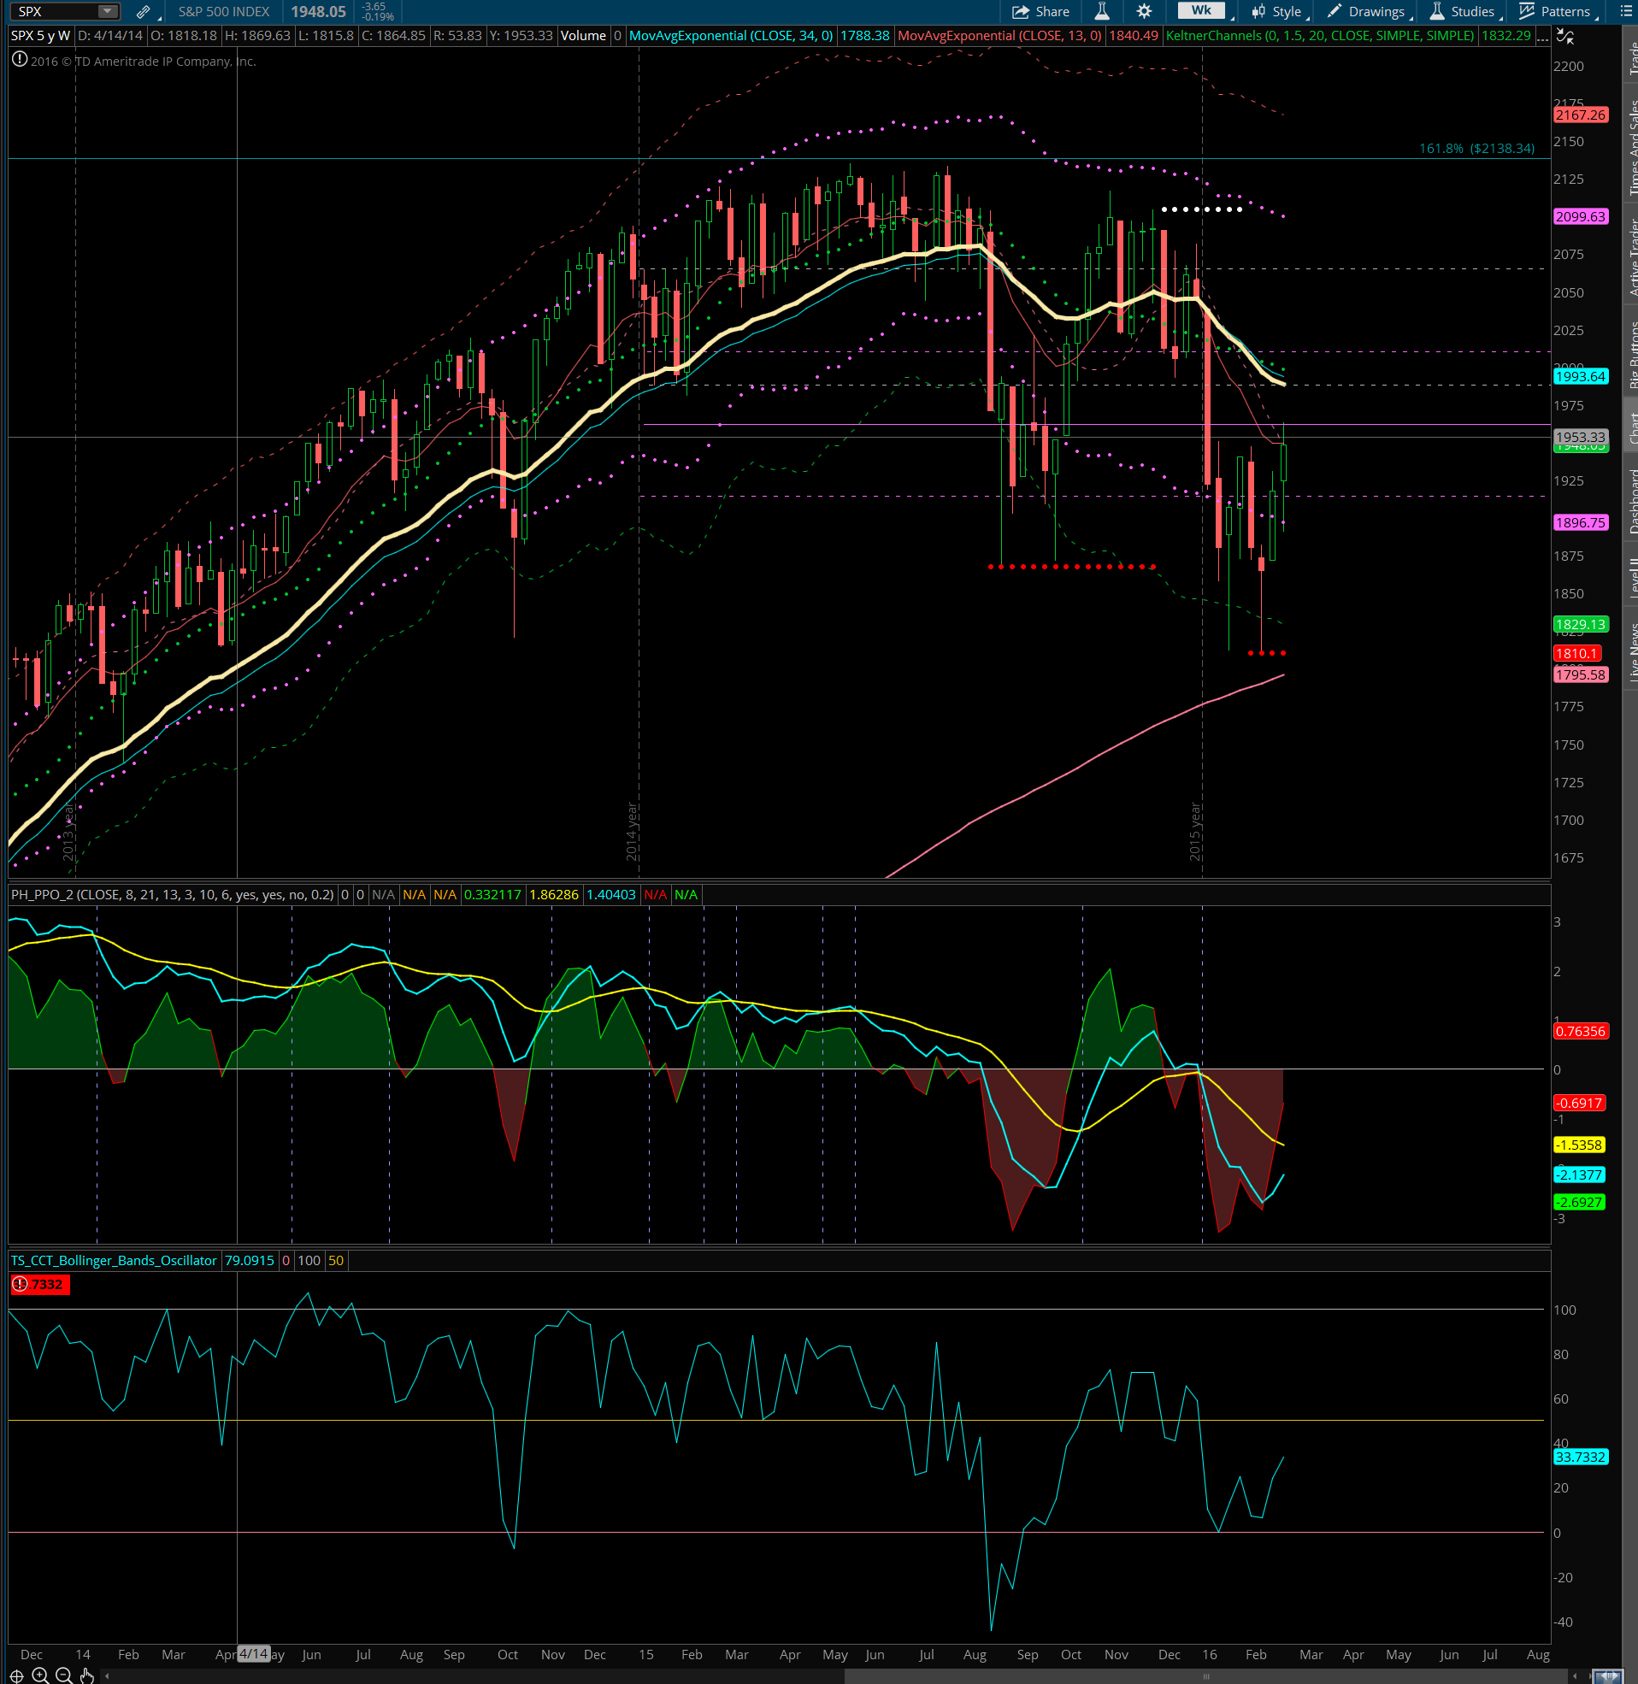Click the S&P 500 INDEX description
The height and width of the screenshot is (1684, 1638).
coord(224,11)
